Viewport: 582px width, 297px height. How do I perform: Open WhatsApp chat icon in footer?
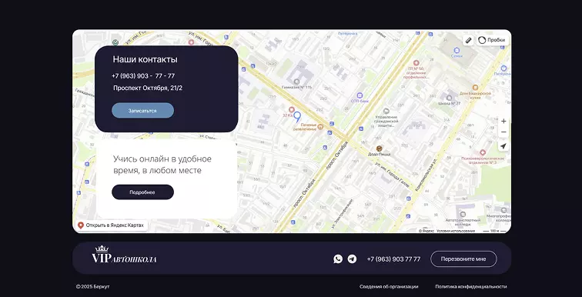[x=338, y=259]
